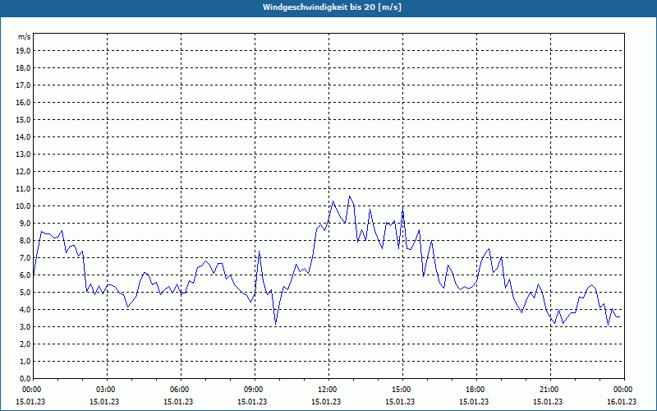This screenshot has width=657, height=411.
Task: Click the '16,0' y-axis value
Action: [x=23, y=102]
